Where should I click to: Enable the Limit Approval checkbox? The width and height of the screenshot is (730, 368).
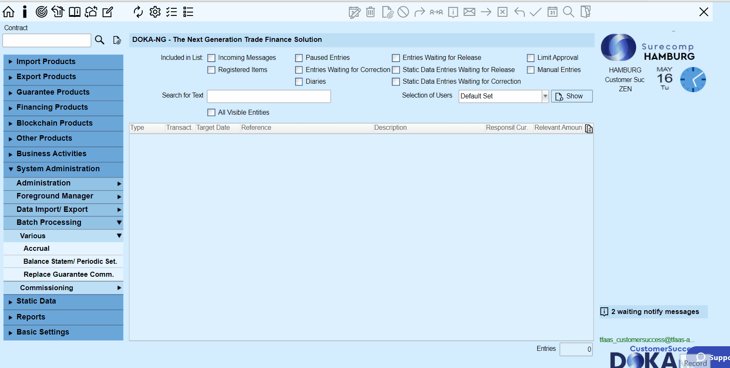[x=531, y=58]
